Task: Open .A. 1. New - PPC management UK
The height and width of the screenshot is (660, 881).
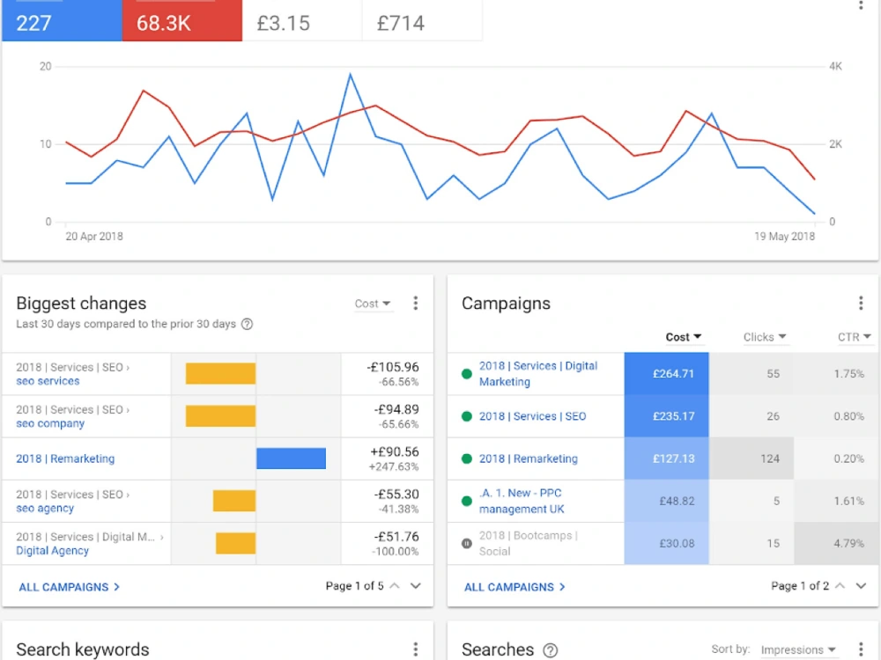Action: (x=522, y=502)
